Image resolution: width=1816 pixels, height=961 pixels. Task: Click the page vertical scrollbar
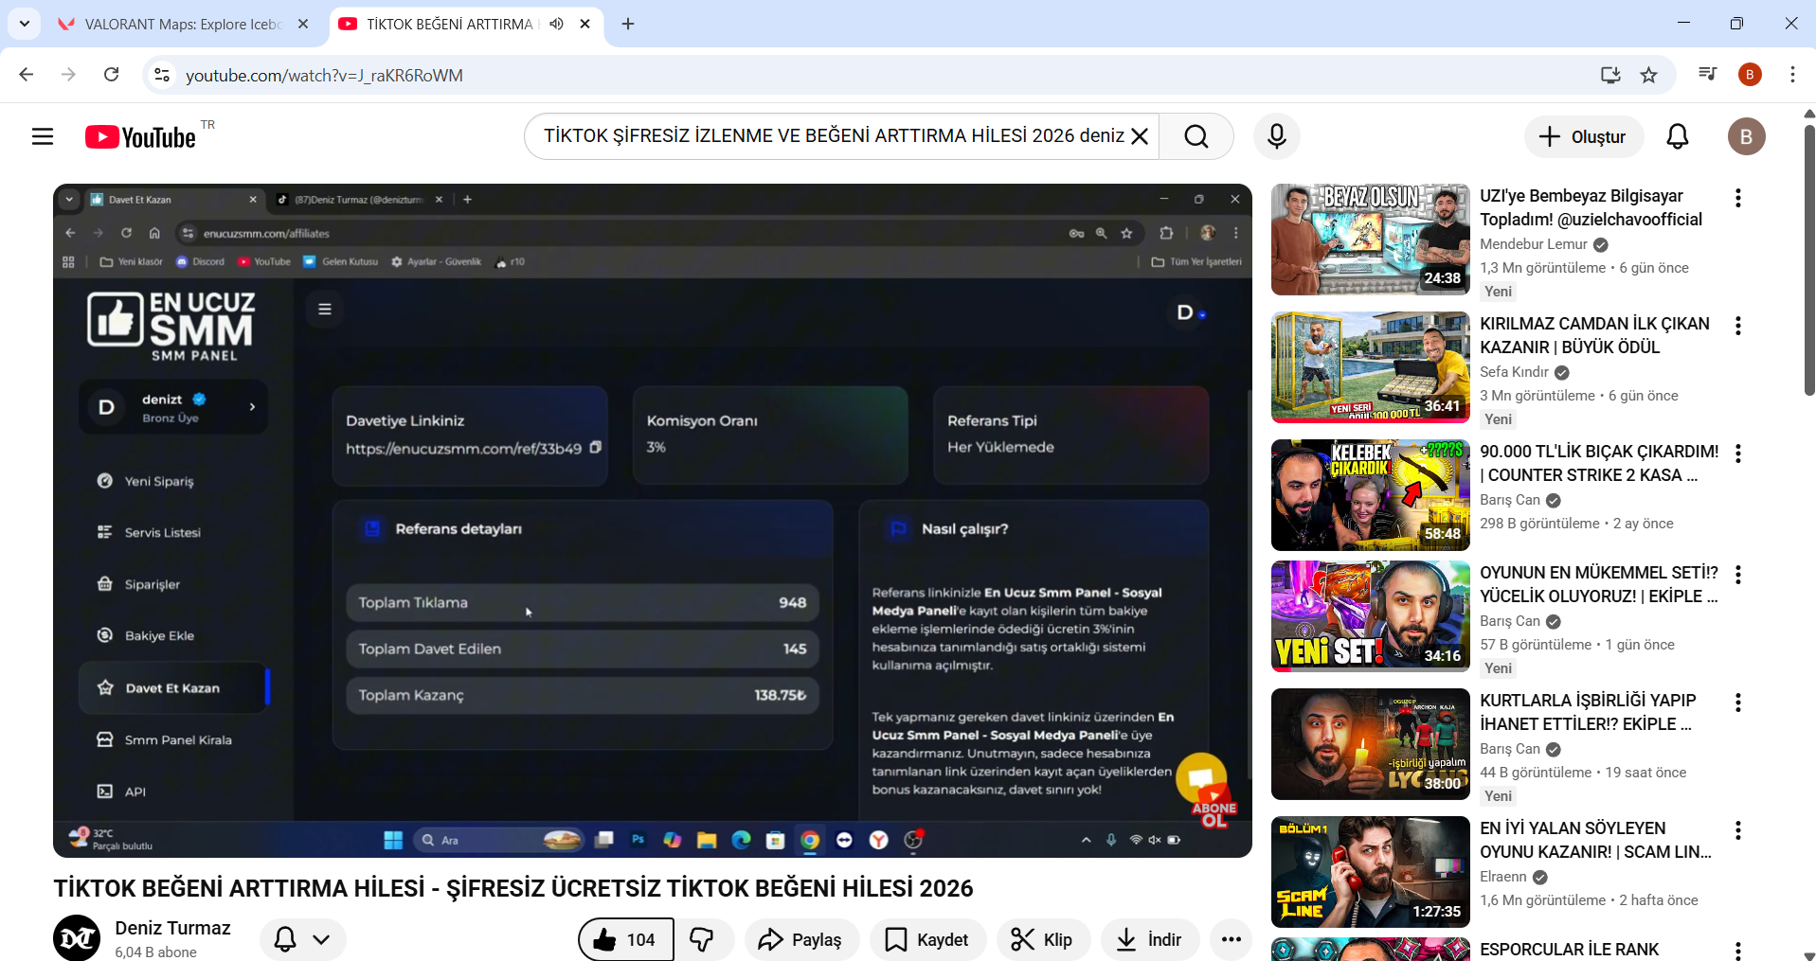pyautogui.click(x=1808, y=260)
